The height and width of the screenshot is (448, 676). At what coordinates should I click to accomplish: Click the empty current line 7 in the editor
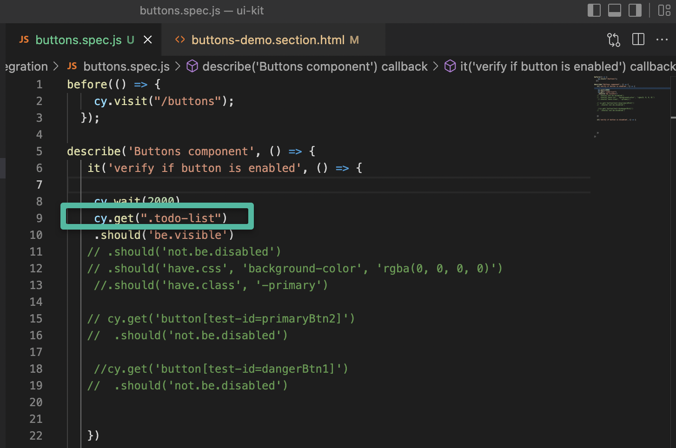[329, 185]
